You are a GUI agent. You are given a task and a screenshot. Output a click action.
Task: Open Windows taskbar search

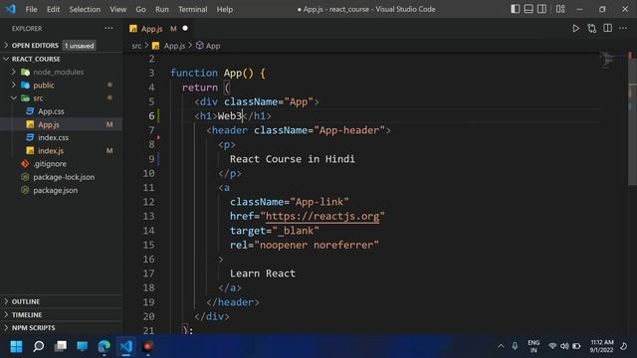pos(39,347)
